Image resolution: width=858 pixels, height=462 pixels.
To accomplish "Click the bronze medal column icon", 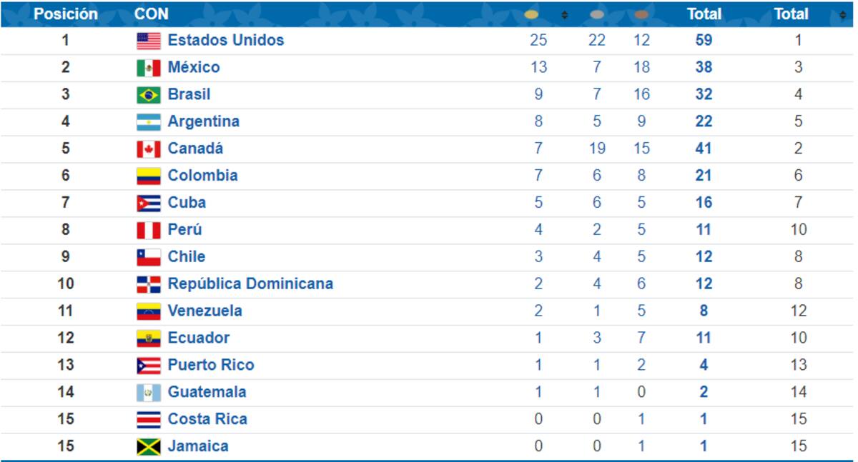I will click(x=641, y=14).
